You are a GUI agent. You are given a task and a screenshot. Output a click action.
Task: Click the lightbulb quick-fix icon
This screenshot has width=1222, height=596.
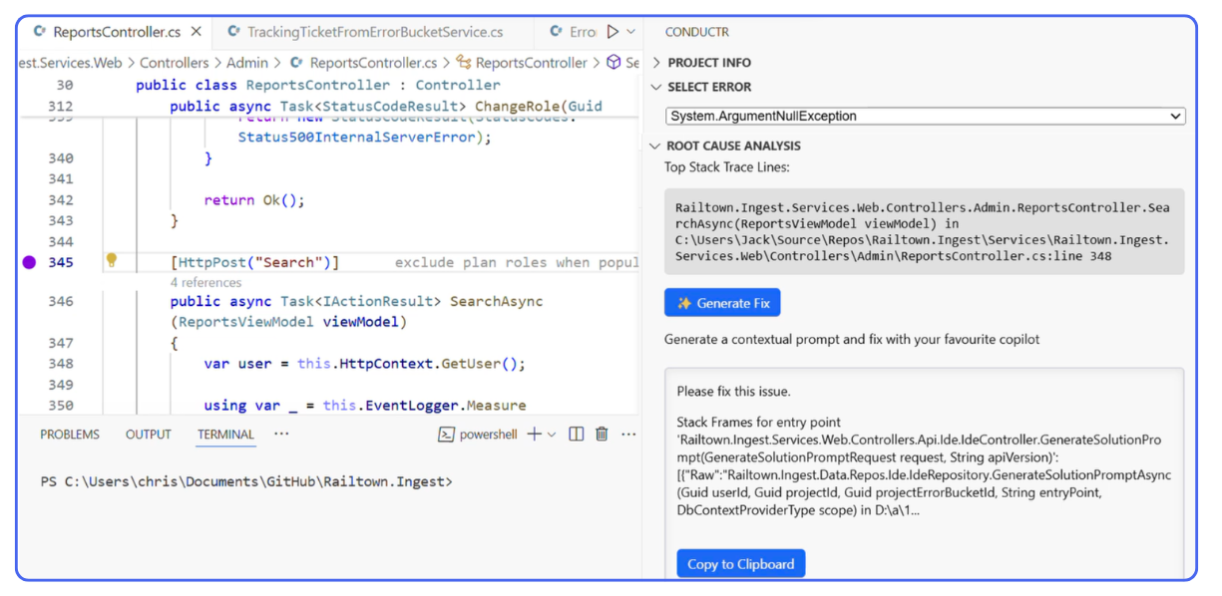(x=112, y=260)
